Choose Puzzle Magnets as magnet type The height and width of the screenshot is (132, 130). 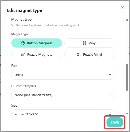(37, 54)
